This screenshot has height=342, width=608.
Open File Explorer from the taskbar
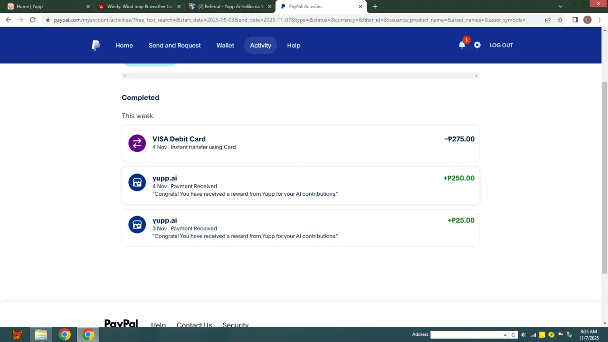[x=41, y=335]
